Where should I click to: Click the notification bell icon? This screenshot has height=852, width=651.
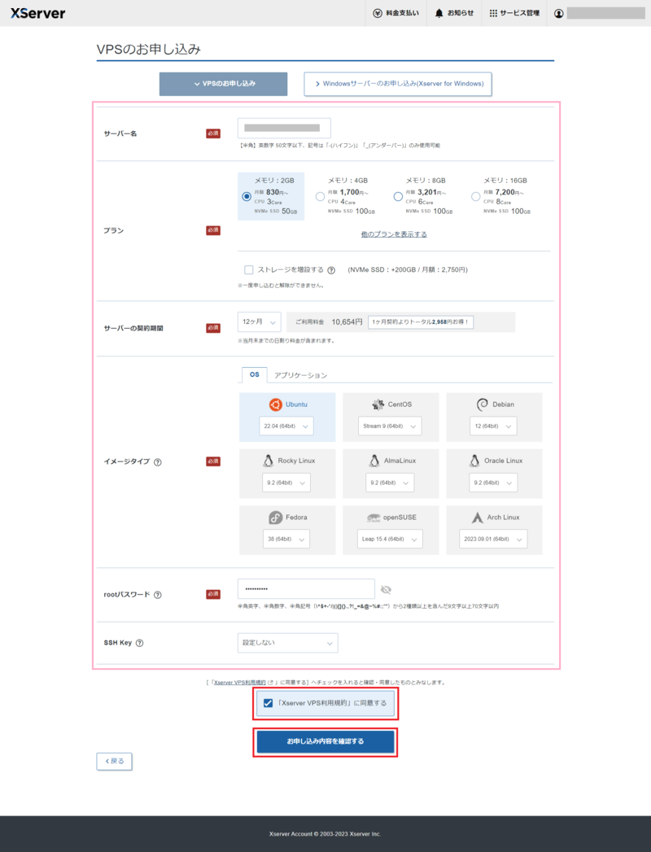[x=439, y=13]
